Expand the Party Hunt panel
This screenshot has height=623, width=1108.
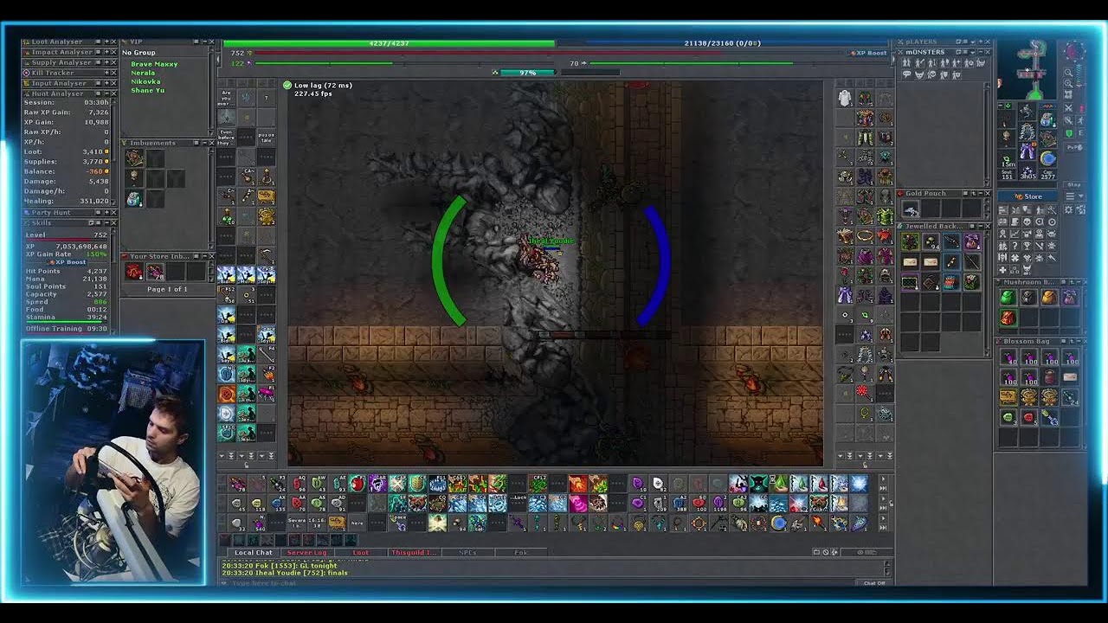click(106, 213)
